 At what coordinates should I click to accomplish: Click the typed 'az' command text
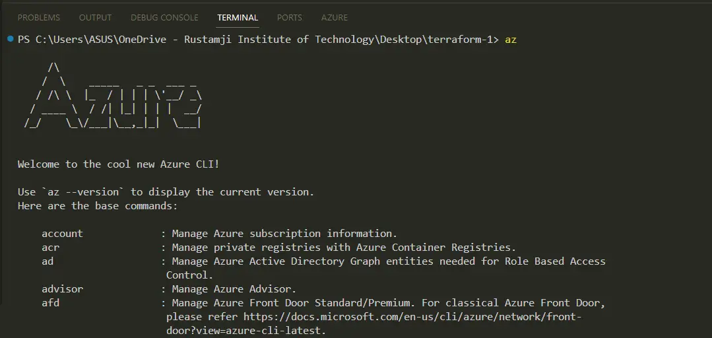(x=511, y=40)
